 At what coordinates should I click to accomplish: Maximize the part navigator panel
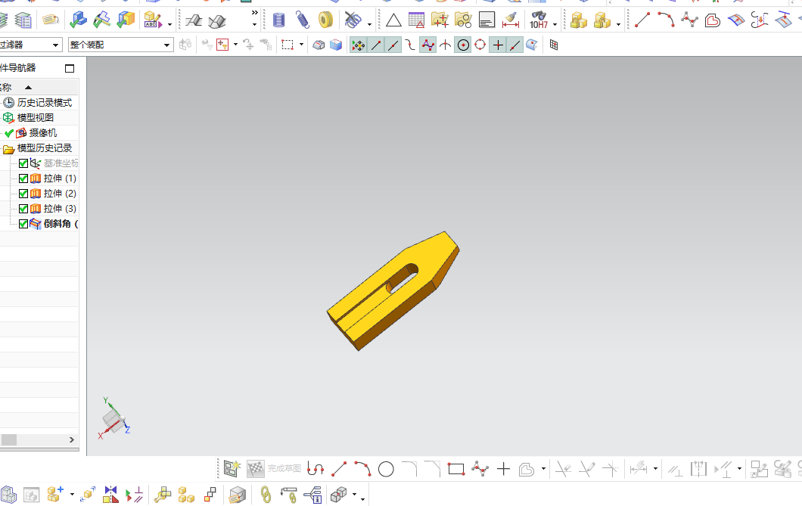pos(70,68)
